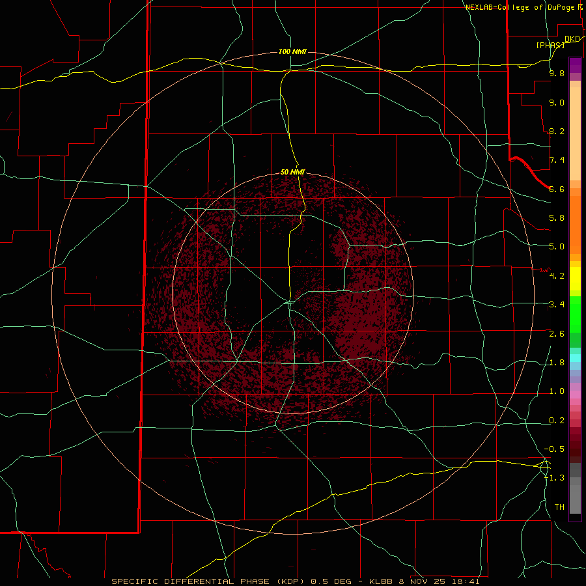Select the 6.6 value on the color scale
The width and height of the screenshot is (586, 586).
[x=557, y=189]
